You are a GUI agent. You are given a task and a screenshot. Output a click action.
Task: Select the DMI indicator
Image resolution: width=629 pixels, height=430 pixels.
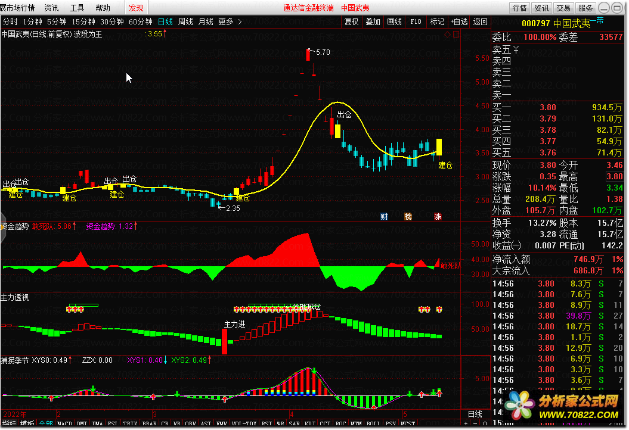82,423
